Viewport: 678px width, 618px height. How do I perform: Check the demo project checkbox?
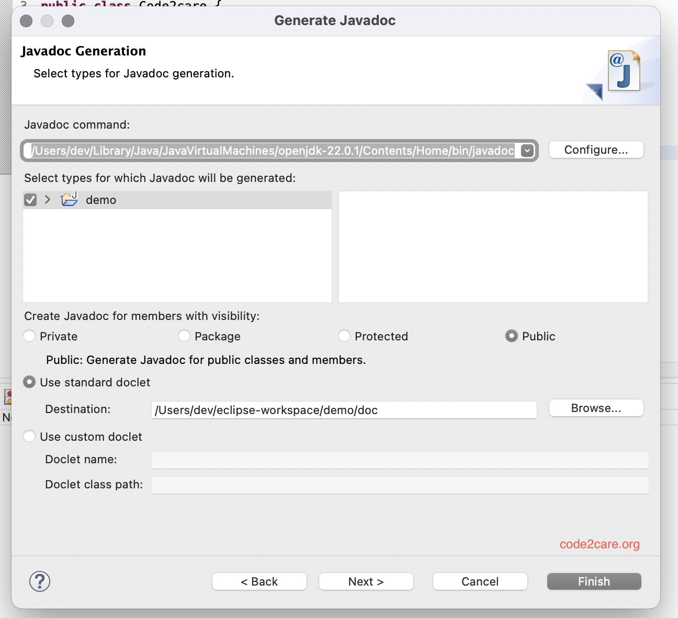tap(30, 199)
